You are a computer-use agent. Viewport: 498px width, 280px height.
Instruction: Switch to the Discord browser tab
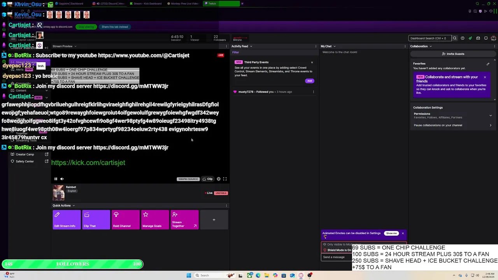[110, 3]
